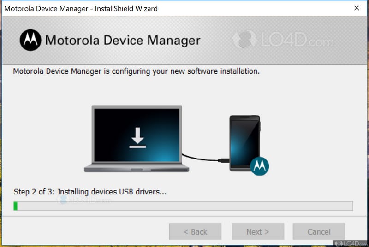Click the Next button
This screenshot has height=247, width=369.
point(258,232)
